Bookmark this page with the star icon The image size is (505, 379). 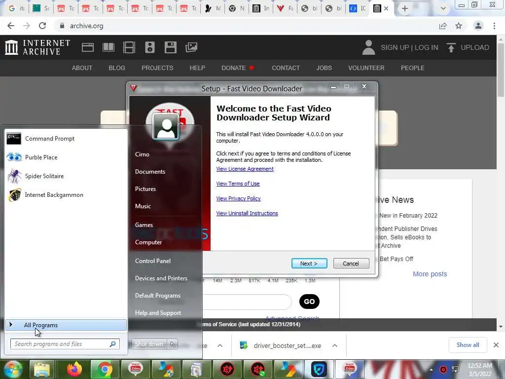click(x=459, y=26)
